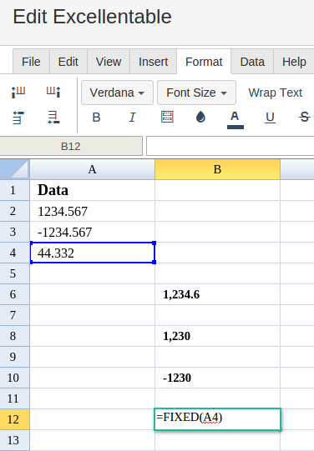Open the cell borders icon
This screenshot has width=314, height=451.
(167, 117)
